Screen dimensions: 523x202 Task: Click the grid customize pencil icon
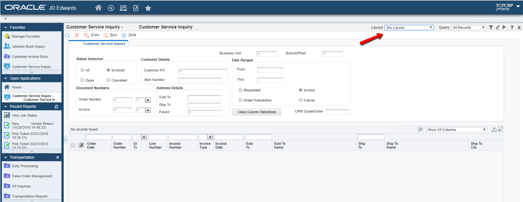click(420, 129)
